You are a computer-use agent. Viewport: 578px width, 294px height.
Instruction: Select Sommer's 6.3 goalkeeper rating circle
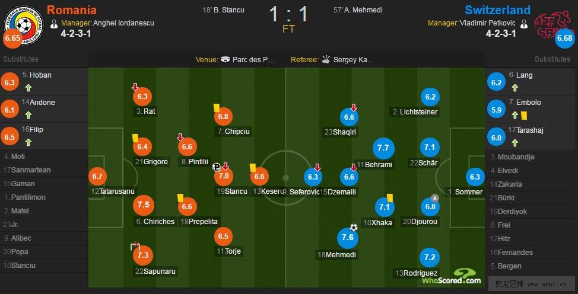pos(475,177)
